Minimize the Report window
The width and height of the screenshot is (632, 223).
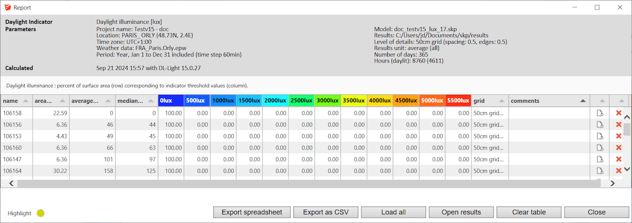point(574,7)
